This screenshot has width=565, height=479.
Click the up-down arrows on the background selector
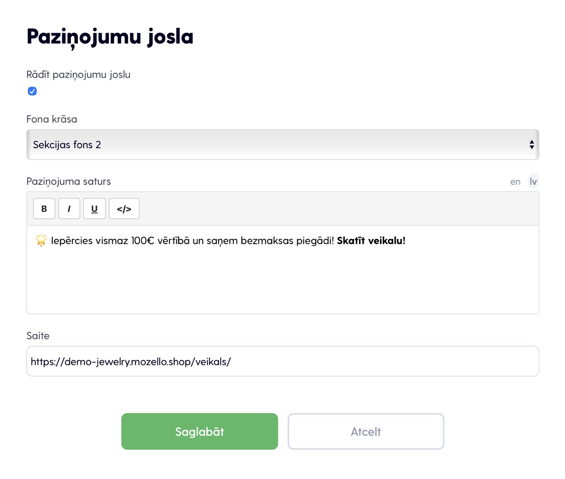532,145
